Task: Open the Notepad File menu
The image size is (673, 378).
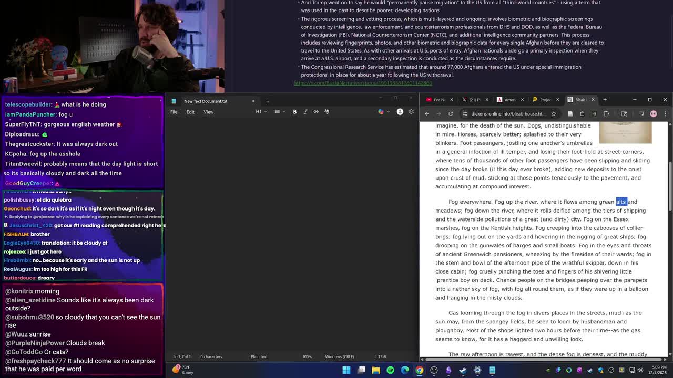Action: click(174, 112)
